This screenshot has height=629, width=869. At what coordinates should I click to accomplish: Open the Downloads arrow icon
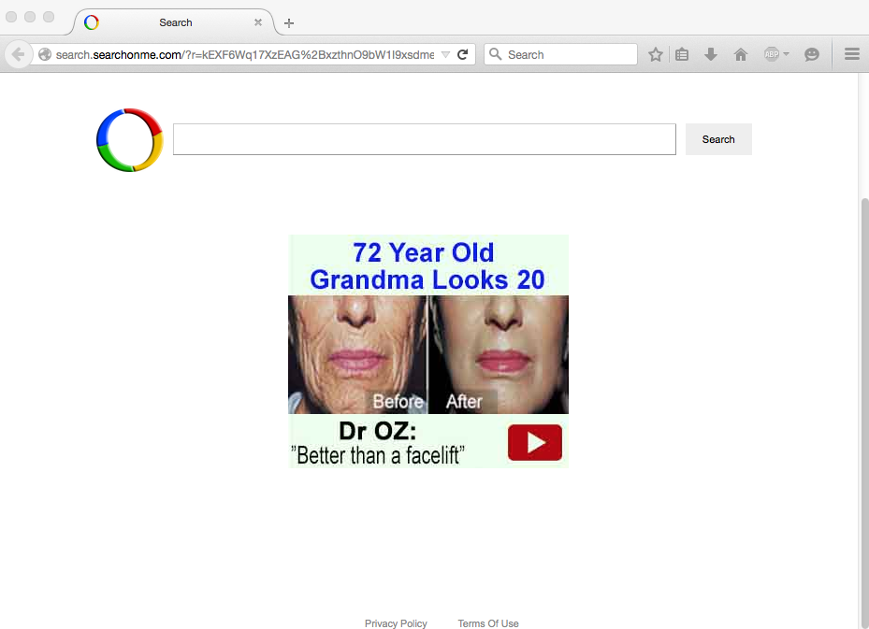pyautogui.click(x=711, y=55)
